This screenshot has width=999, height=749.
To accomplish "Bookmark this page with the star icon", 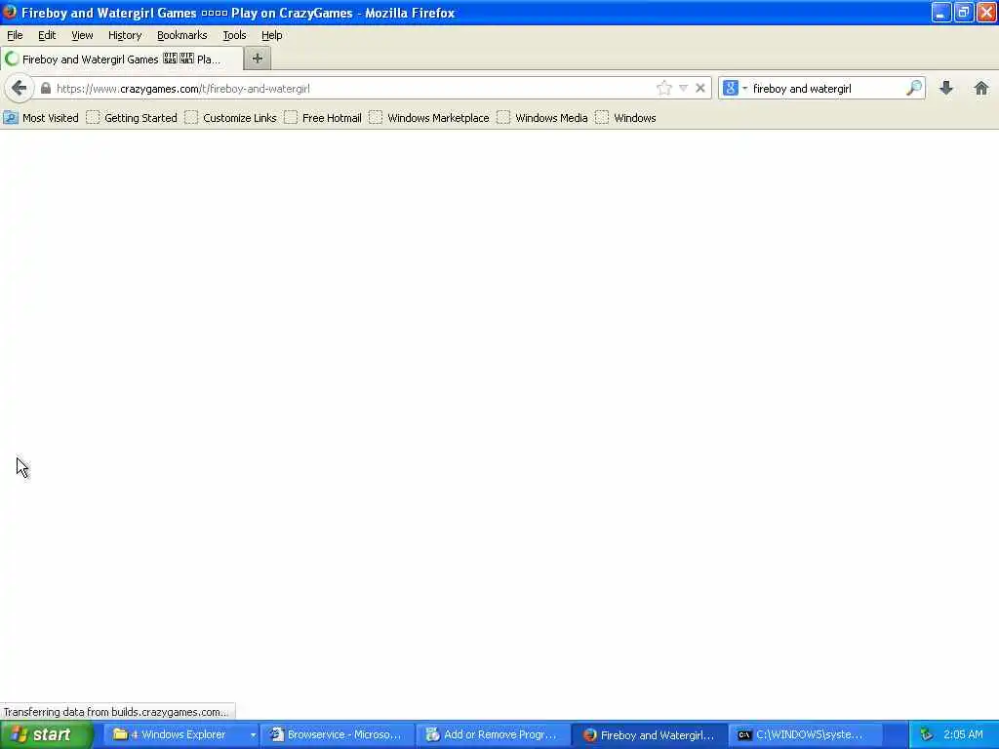I will click(663, 88).
